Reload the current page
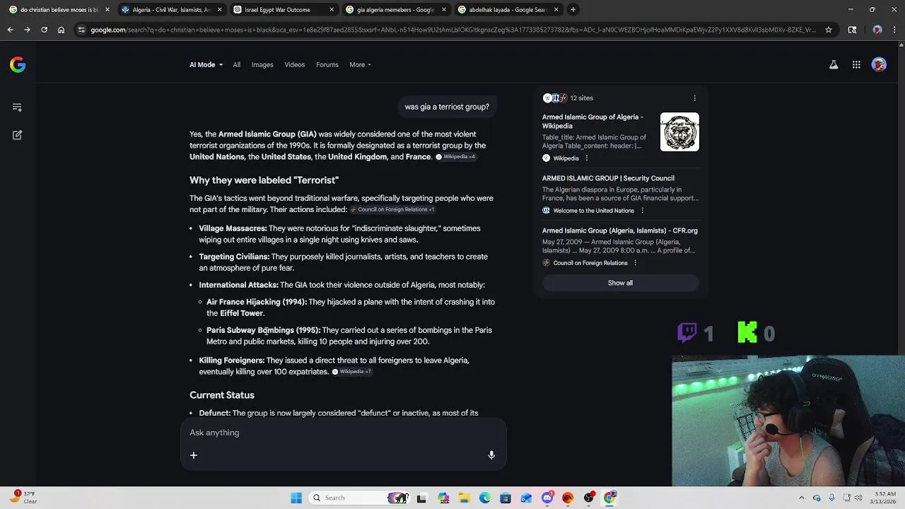Screen dimensions: 905x509 (44, 30)
